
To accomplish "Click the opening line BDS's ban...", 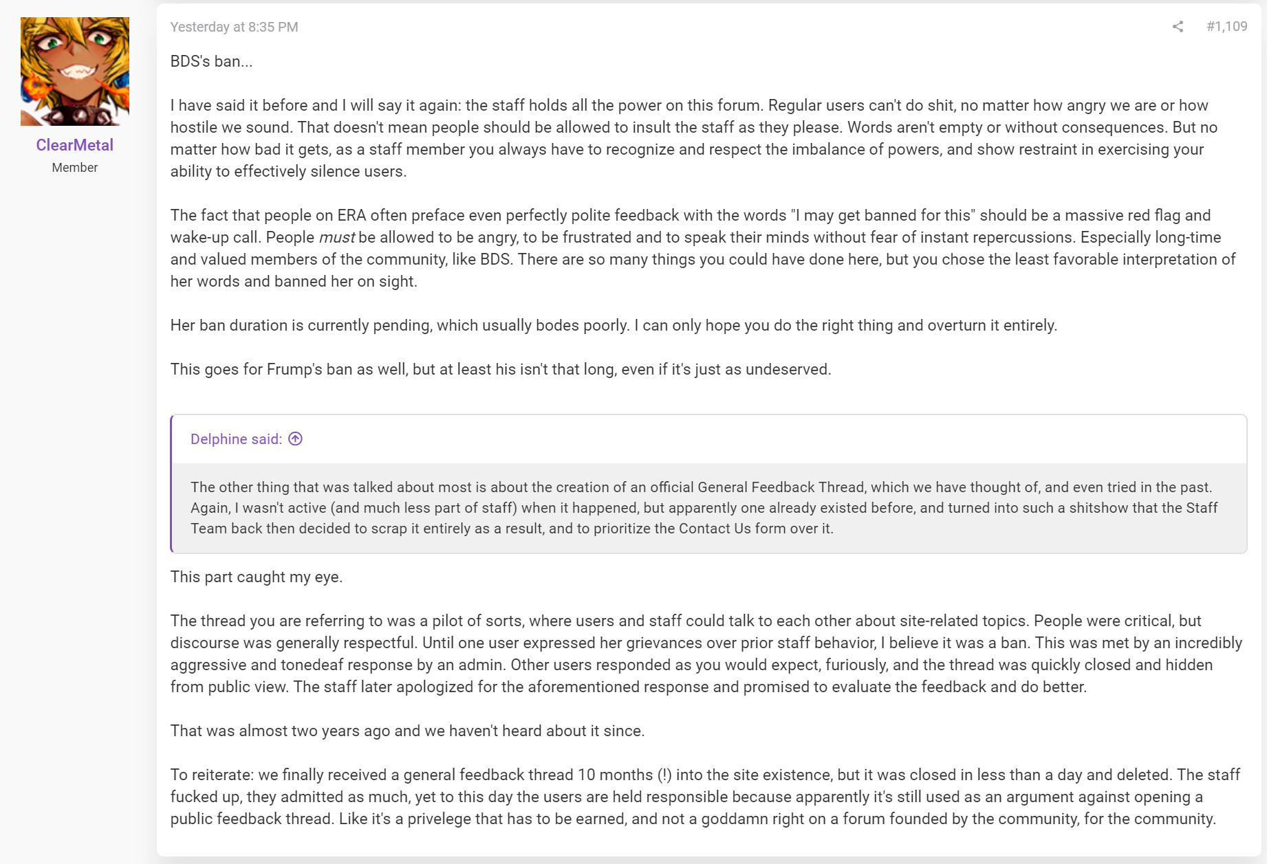I will [x=212, y=61].
